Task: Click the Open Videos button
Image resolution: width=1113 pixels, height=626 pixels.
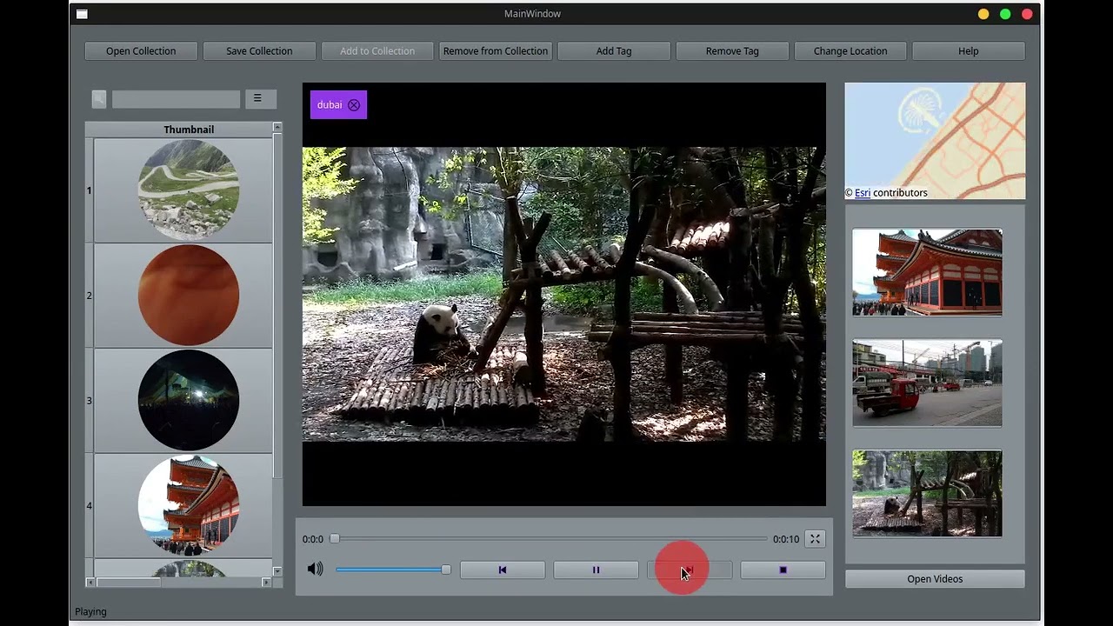Action: click(935, 579)
